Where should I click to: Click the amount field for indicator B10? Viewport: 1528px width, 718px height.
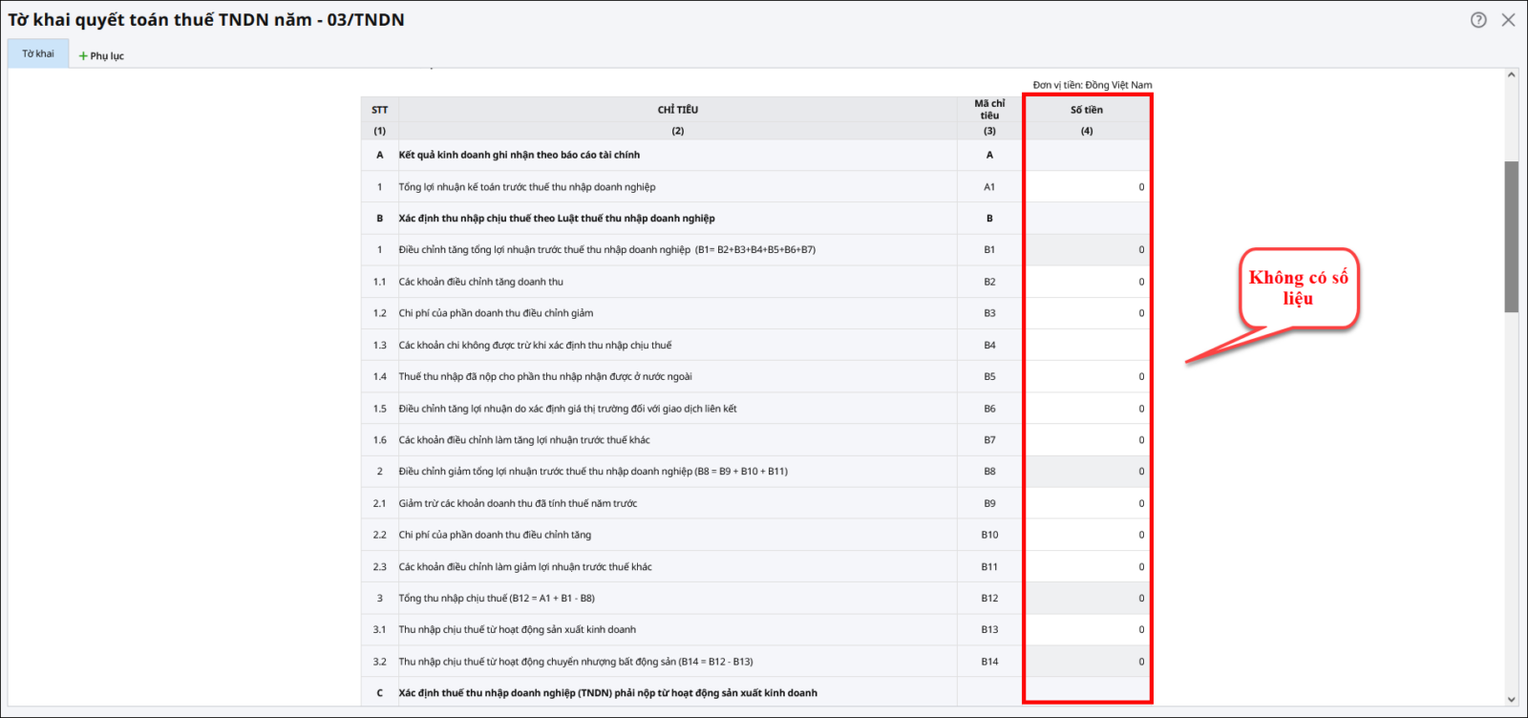coord(1087,535)
